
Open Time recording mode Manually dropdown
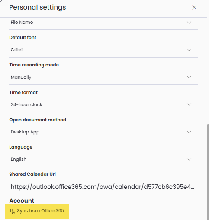[103, 77]
